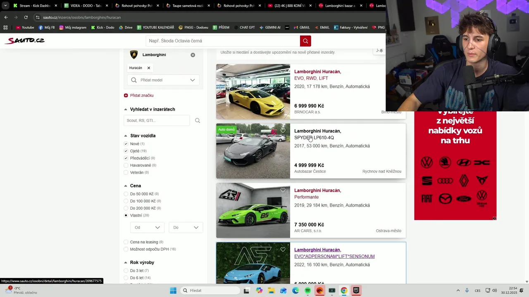This screenshot has height=297, width=529.
Task: Check the Veterán checkbox
Action: 126,172
